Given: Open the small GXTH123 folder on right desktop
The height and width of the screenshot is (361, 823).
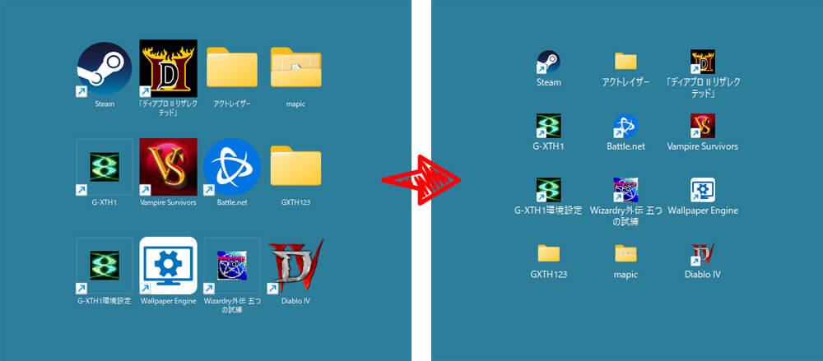Looking at the screenshot, I should (x=548, y=253).
